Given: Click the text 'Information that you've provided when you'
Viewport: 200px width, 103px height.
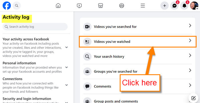Looking at the screenshot, I should pyautogui.click(x=32, y=67).
